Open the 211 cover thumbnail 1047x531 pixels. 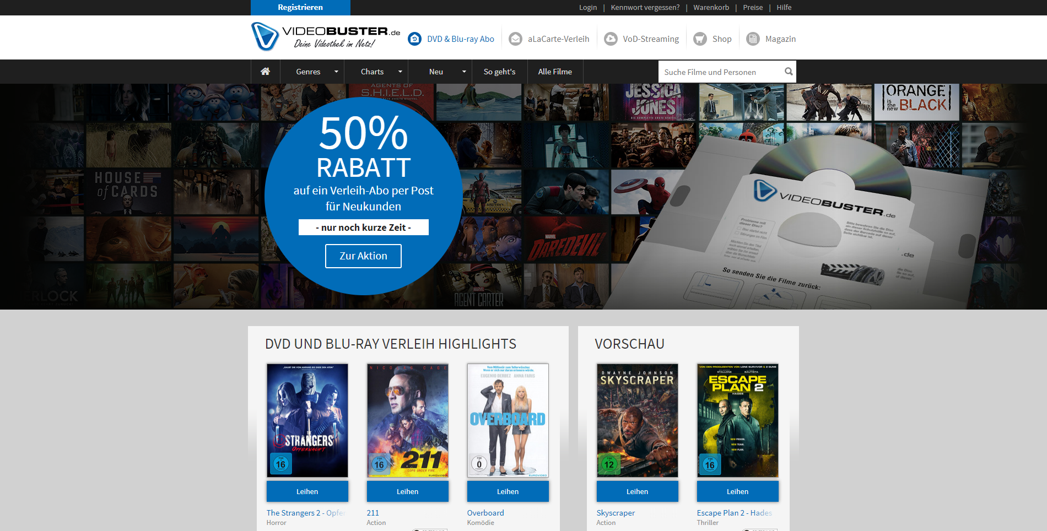coord(408,420)
